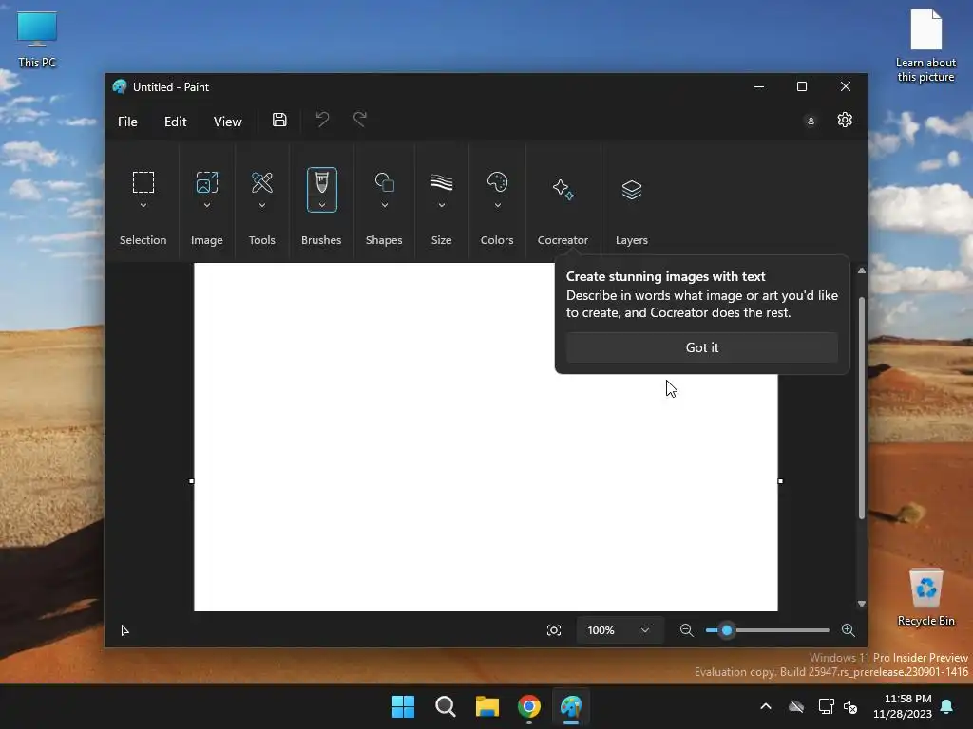This screenshot has height=729, width=973.
Task: Click the vertical scrollbar thumb
Action: click(861, 408)
